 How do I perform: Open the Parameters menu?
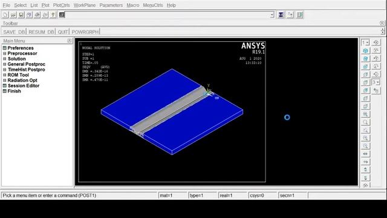[111, 5]
